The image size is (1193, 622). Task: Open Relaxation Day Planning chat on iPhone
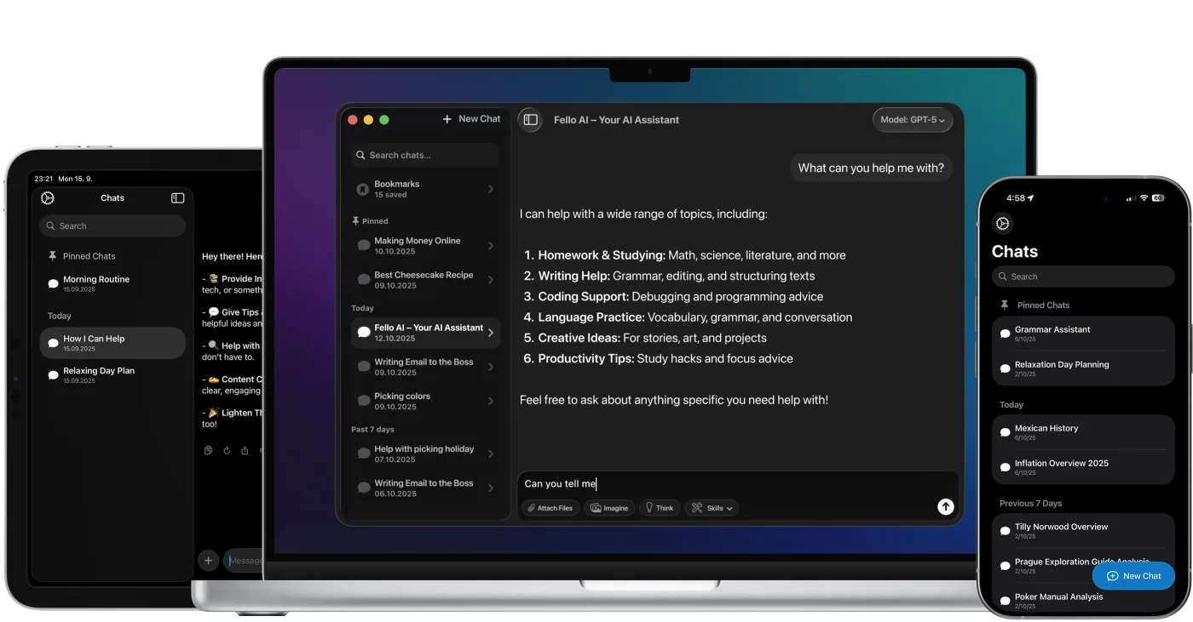[1083, 368]
